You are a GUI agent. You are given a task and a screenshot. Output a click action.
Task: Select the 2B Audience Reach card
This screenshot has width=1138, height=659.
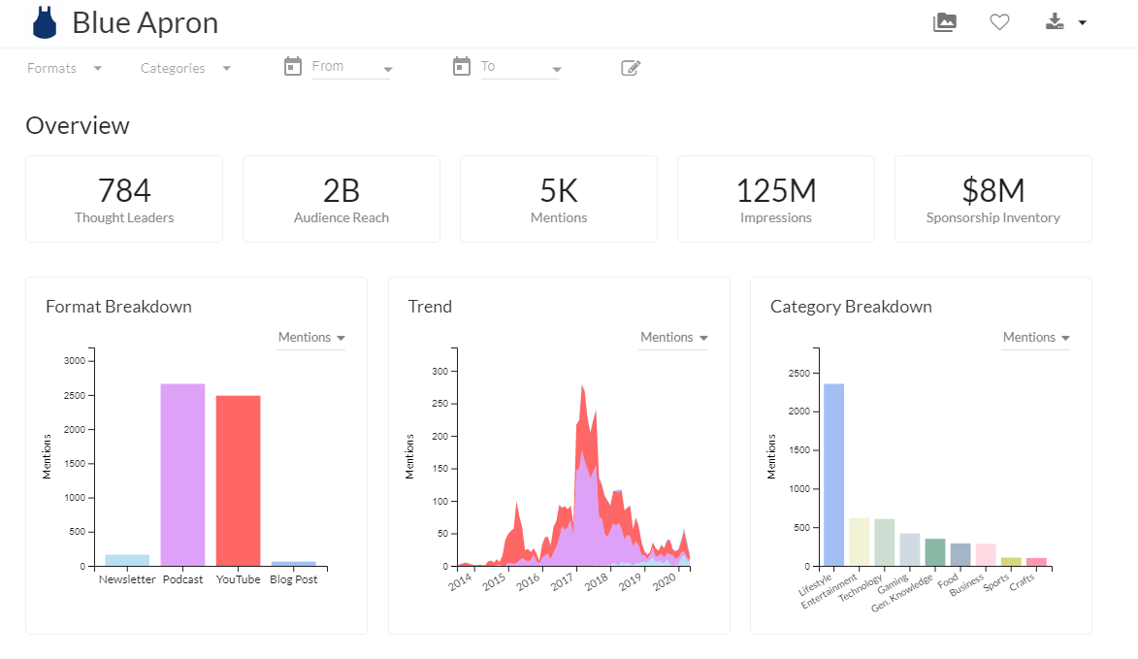click(x=341, y=199)
